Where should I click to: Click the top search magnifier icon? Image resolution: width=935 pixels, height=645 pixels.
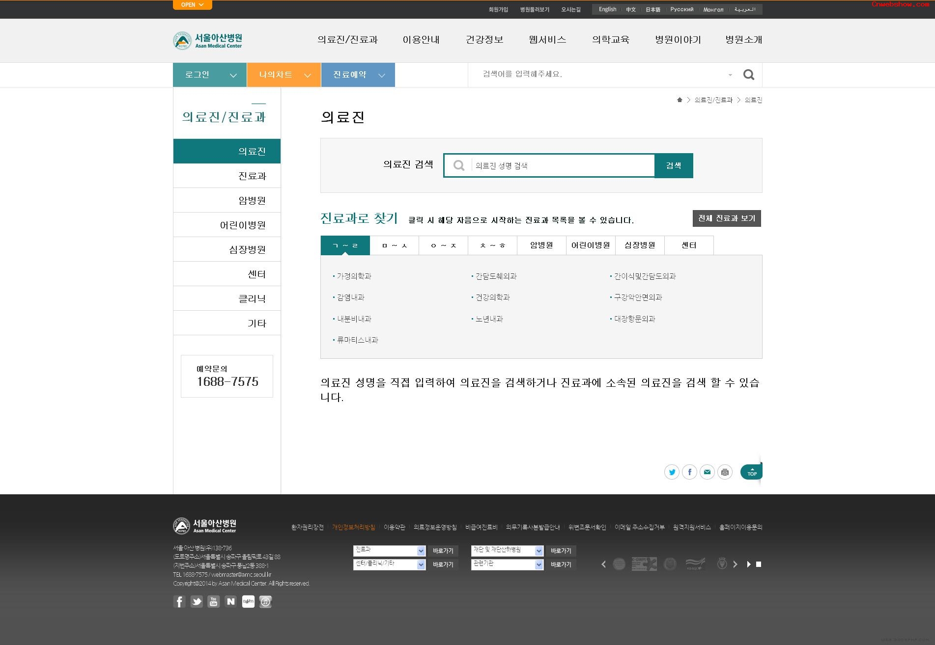[748, 75]
